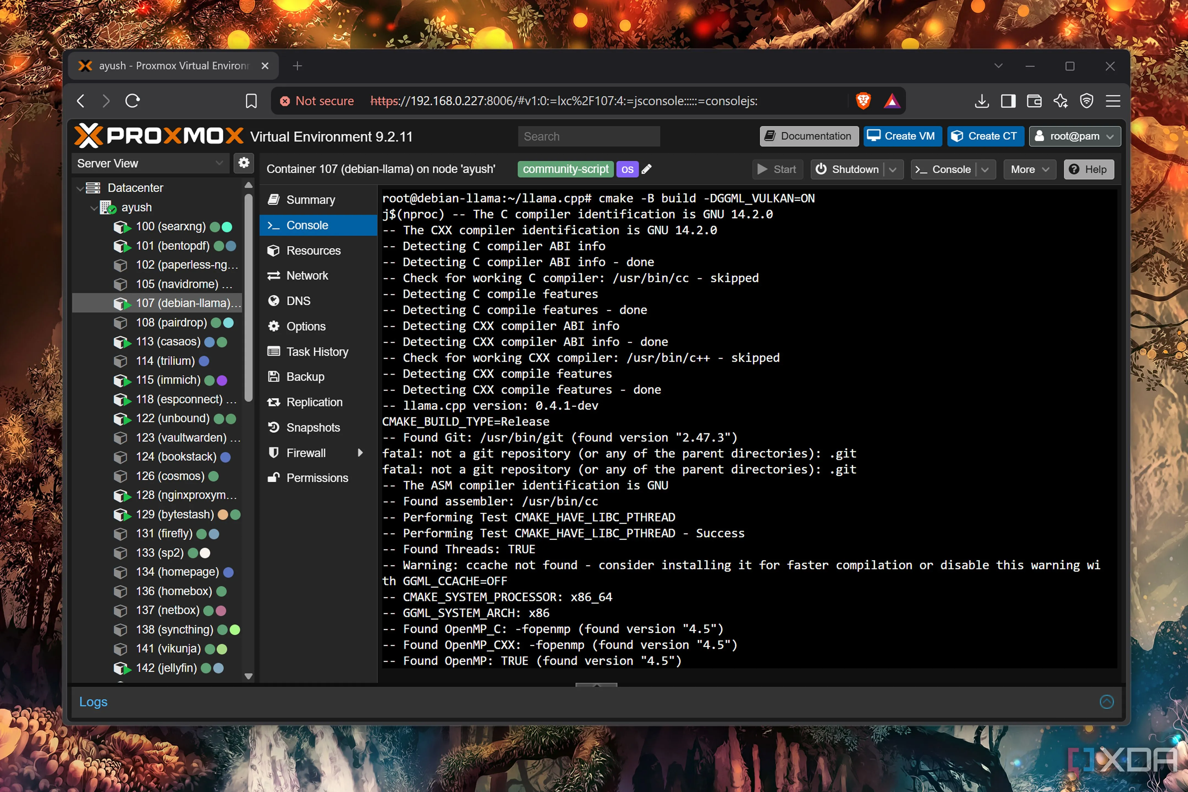Open the browser hamburger menu

[1113, 101]
